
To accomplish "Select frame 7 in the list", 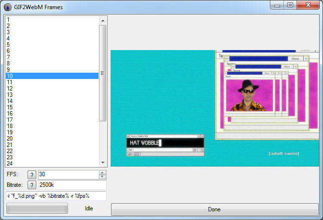I will click(x=52, y=57).
